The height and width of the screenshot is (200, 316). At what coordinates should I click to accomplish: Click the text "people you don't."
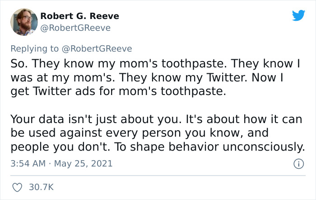(59, 147)
